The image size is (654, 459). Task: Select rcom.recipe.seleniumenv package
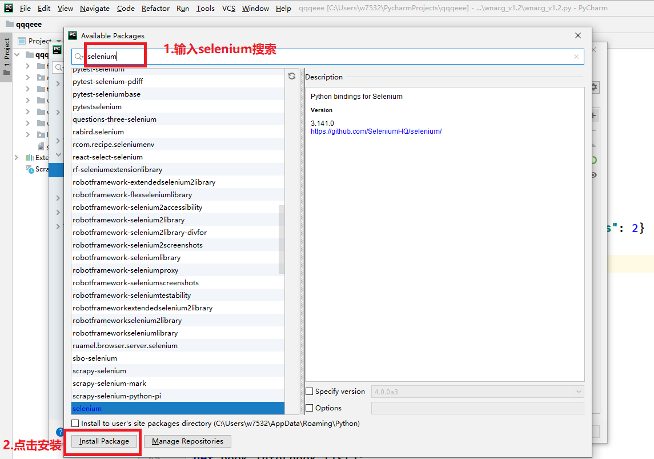[178, 145]
